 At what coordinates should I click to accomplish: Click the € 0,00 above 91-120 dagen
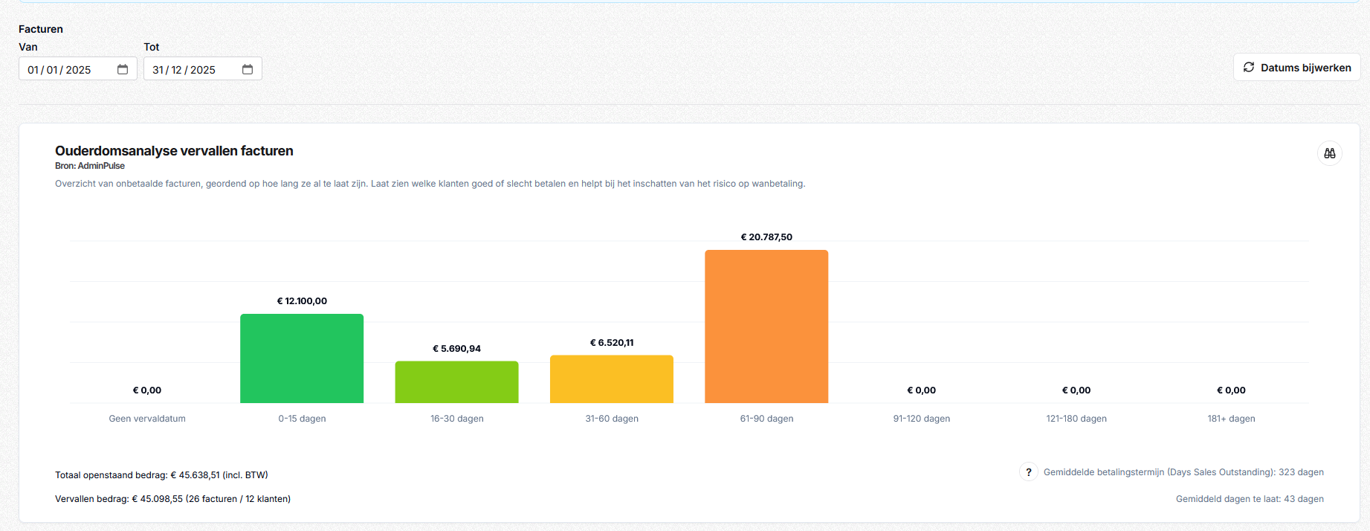[x=922, y=390]
